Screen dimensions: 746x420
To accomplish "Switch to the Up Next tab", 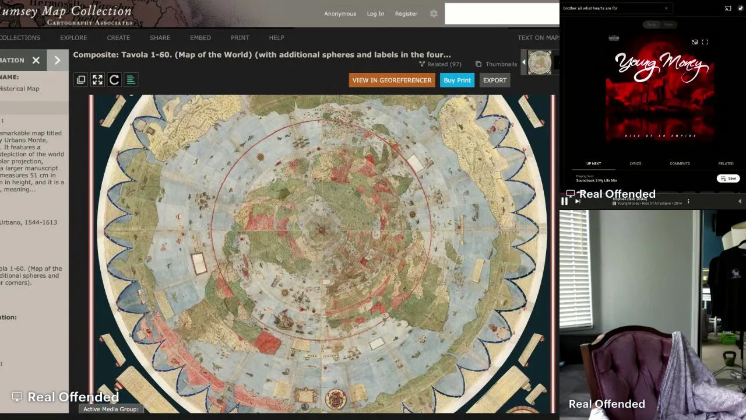I will 593,164.
